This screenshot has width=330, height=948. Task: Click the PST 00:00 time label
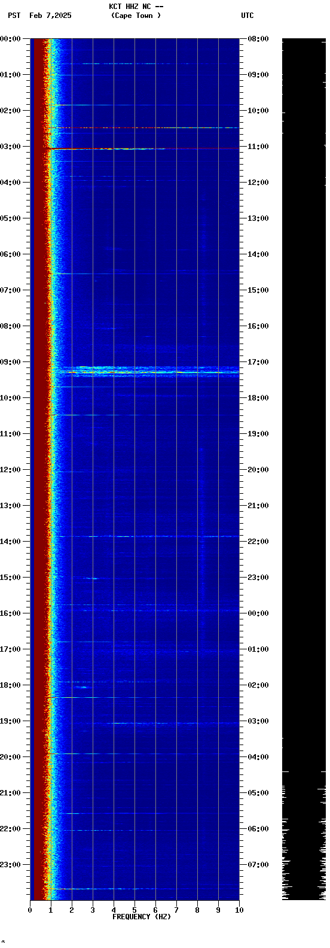10,39
